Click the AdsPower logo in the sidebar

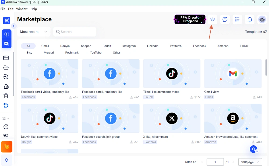(x=7, y=21)
